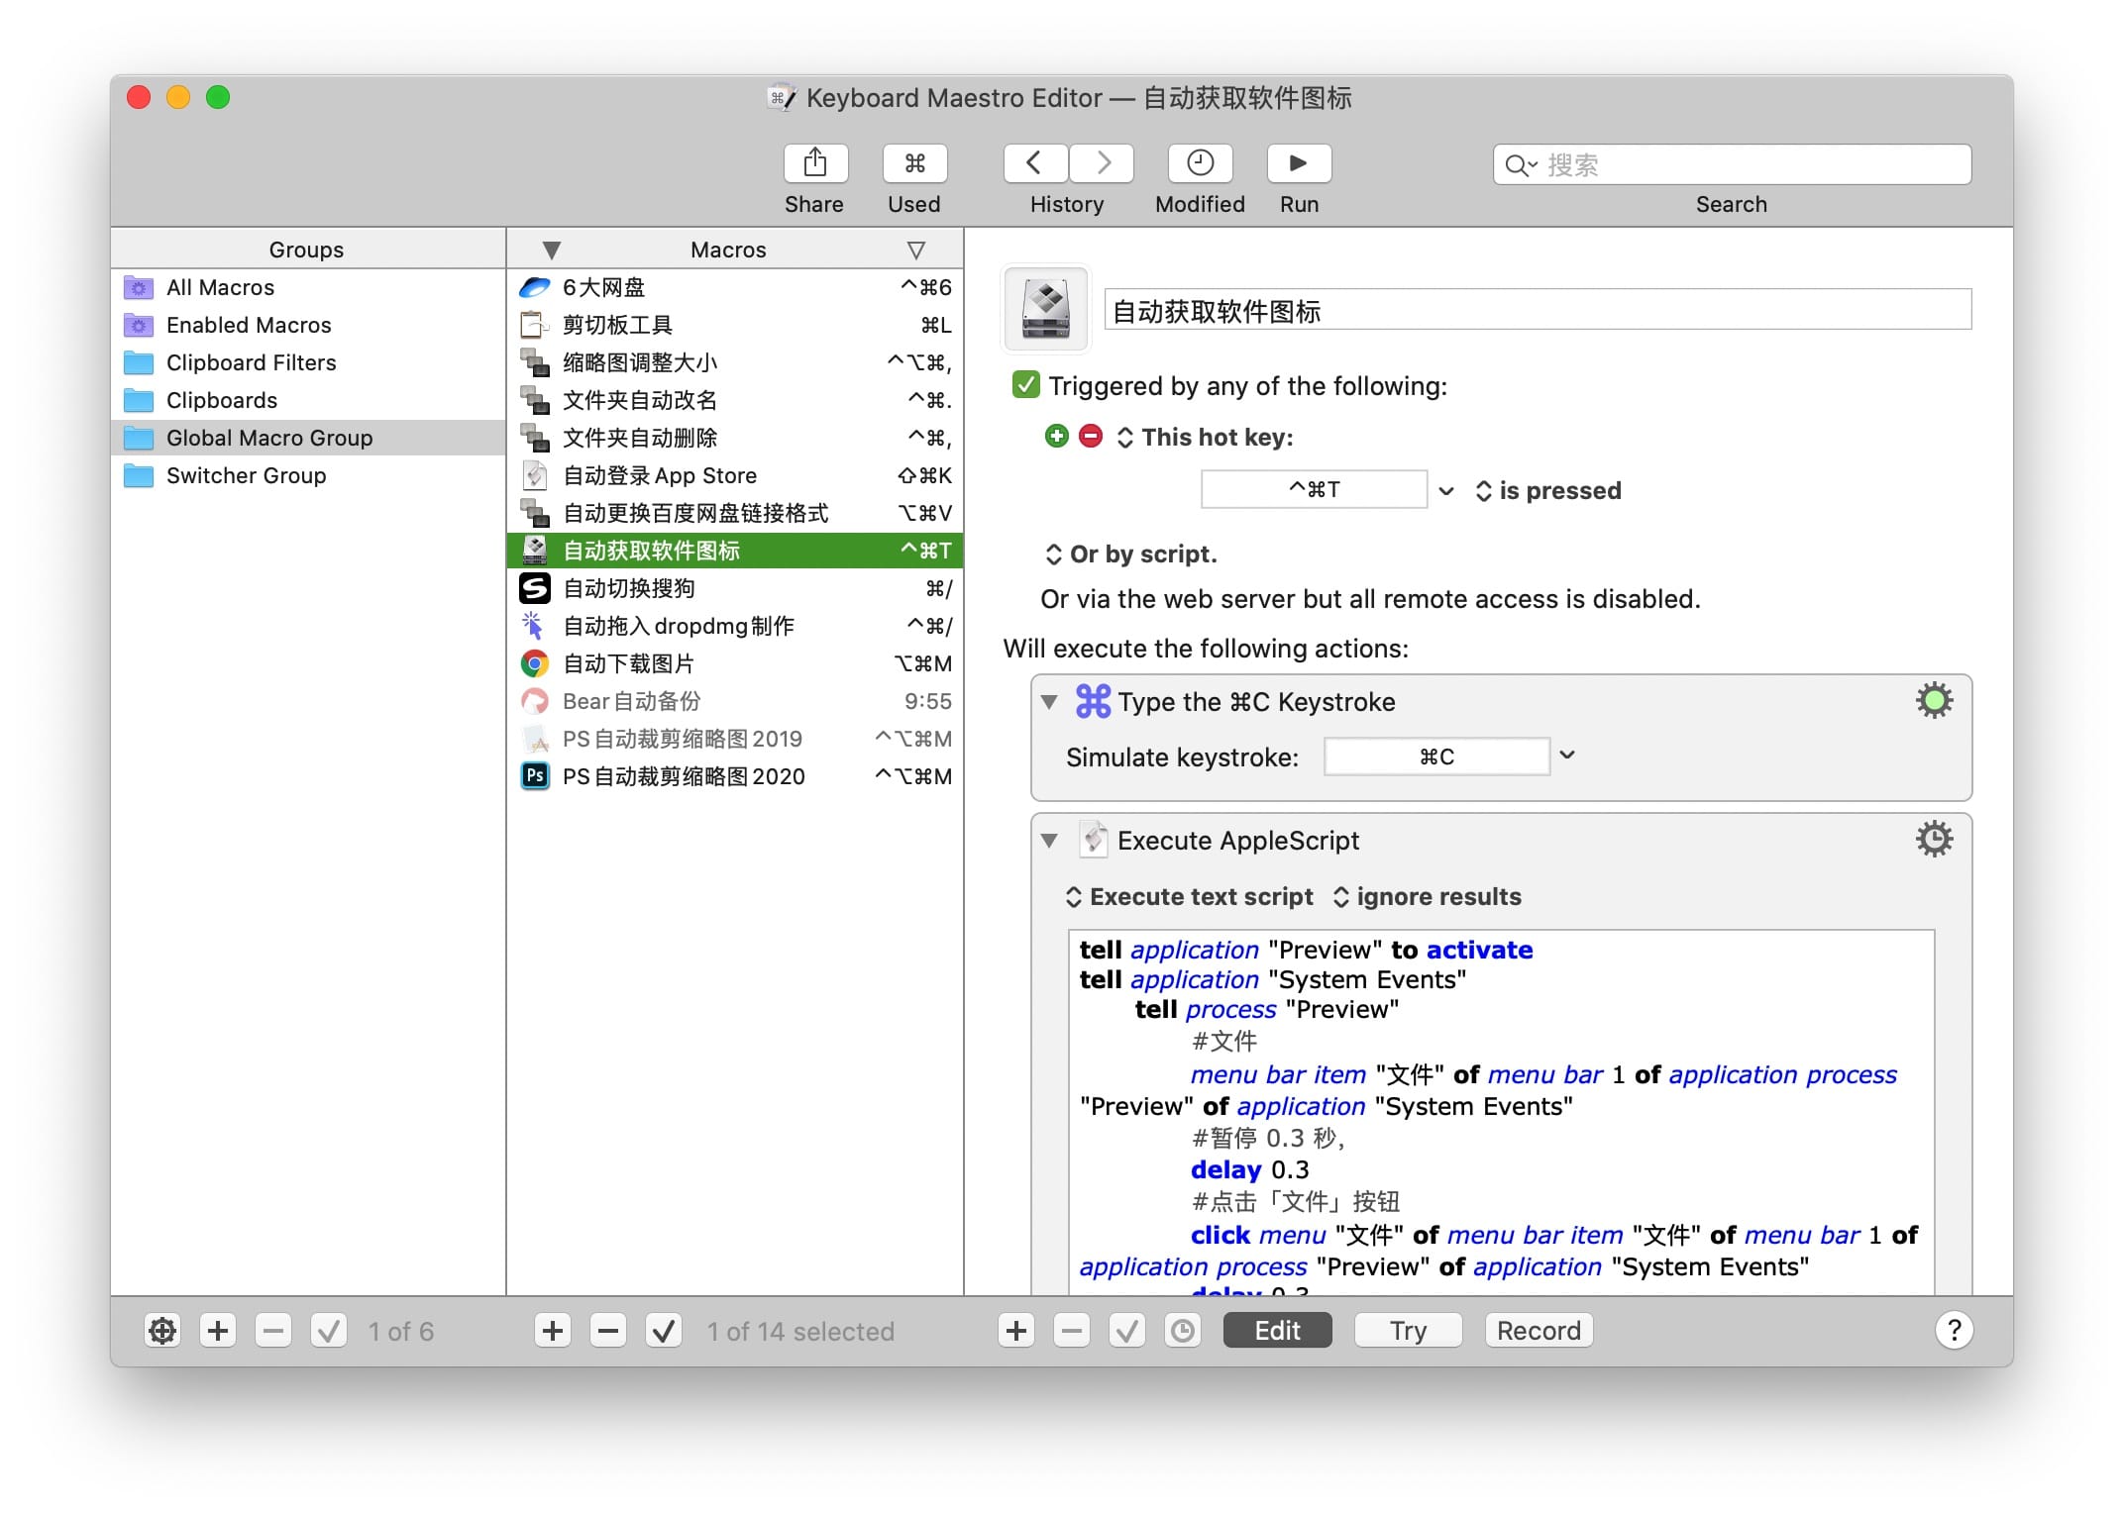Open help with the question mark button
This screenshot has height=1513, width=2124.
click(x=1955, y=1331)
